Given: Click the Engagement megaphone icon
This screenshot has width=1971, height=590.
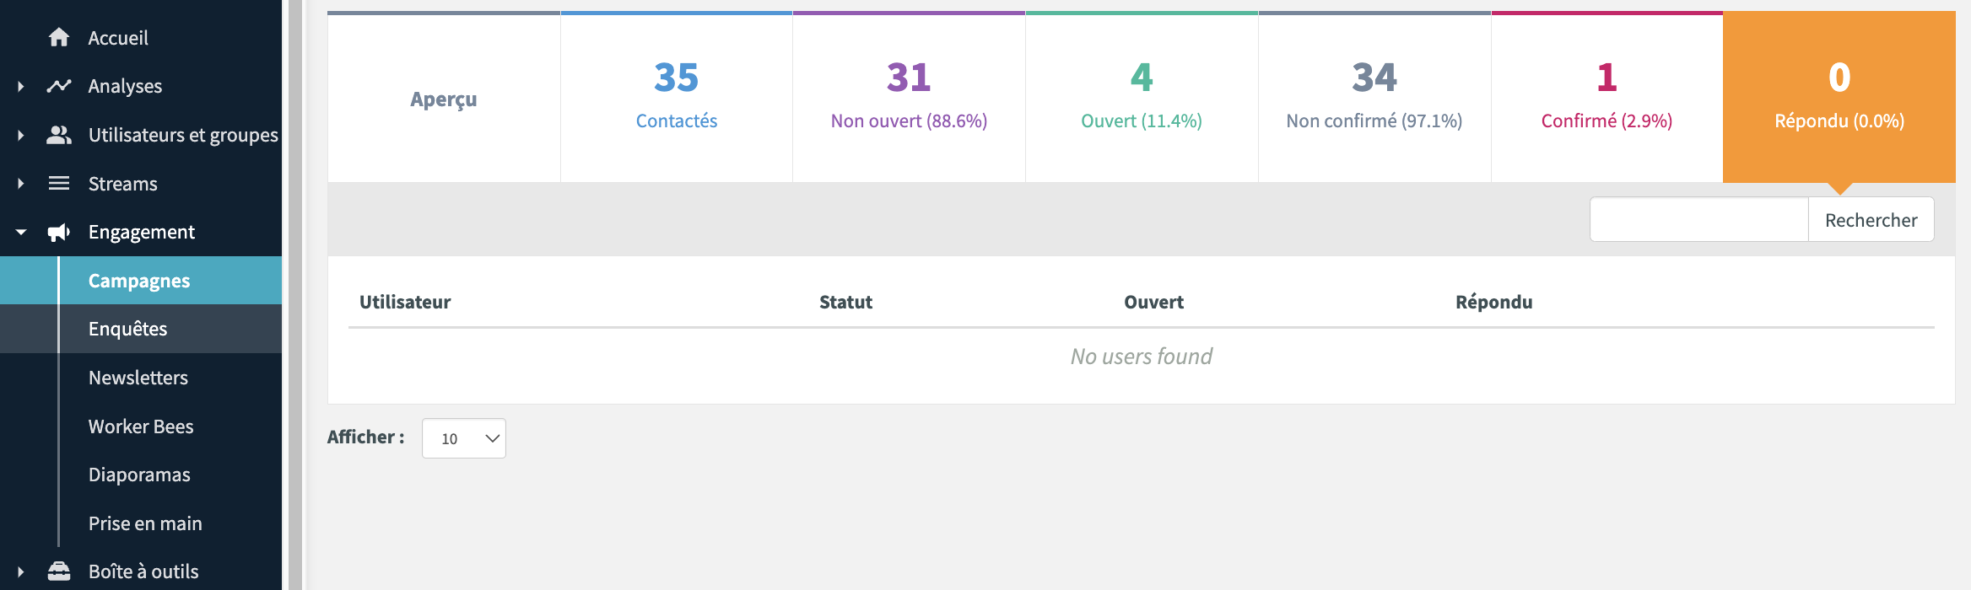Looking at the screenshot, I should 59,233.
